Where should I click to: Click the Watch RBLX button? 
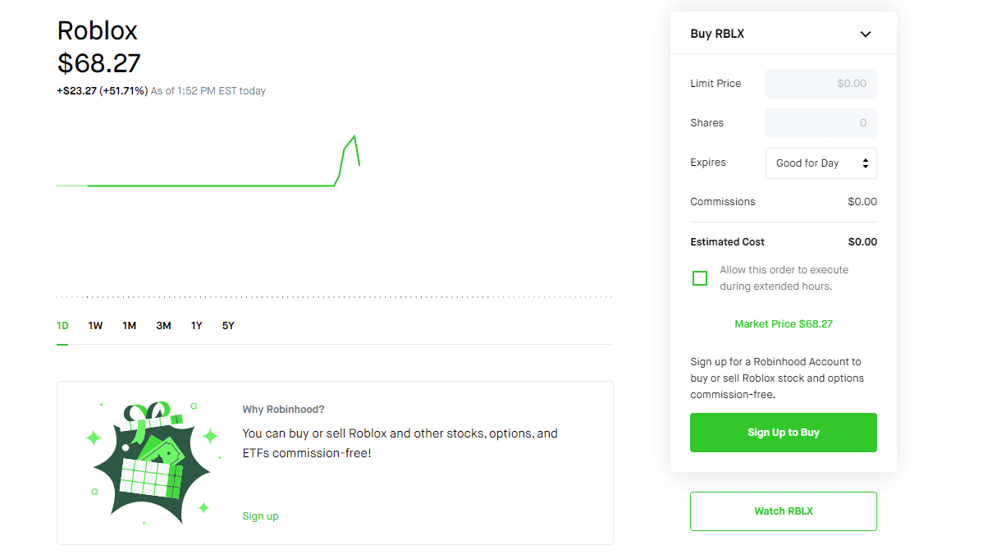point(783,511)
